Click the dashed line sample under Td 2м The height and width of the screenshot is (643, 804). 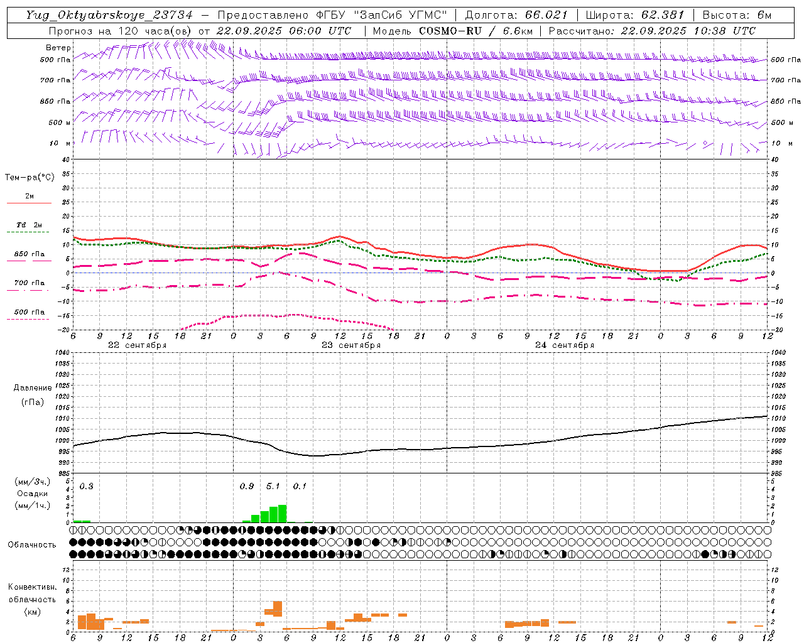pos(29,232)
